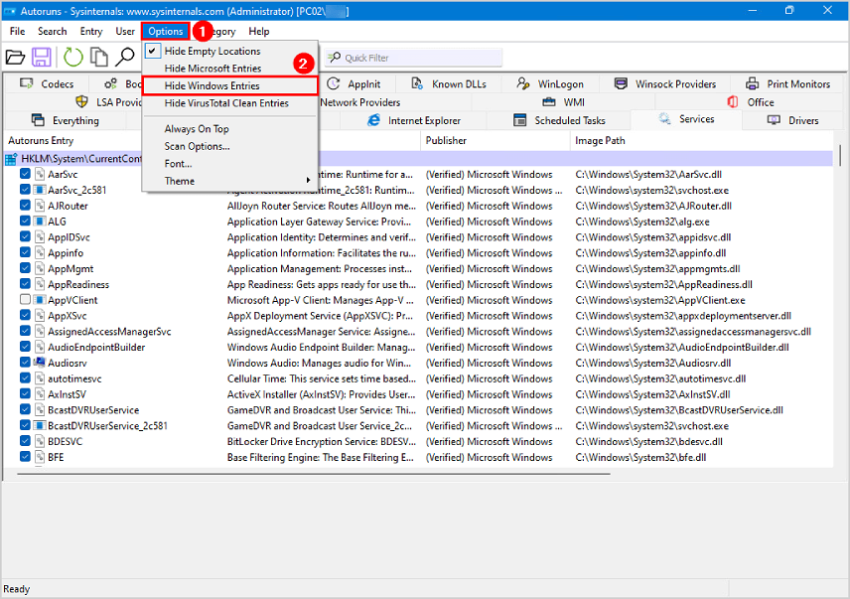Open Scan Options dialog

point(229,146)
